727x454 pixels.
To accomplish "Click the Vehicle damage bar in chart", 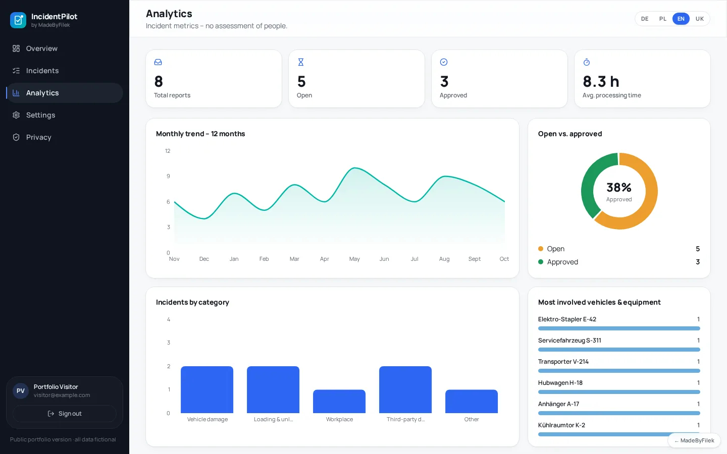I will point(207,389).
